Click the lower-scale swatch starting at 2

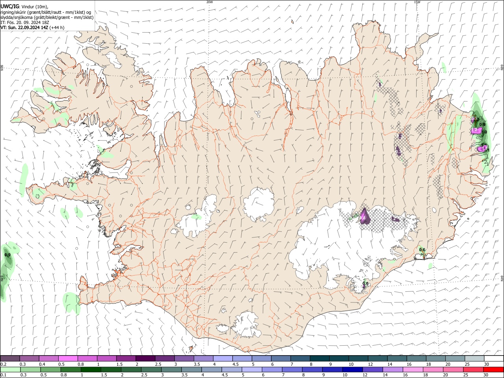coord(131,370)
